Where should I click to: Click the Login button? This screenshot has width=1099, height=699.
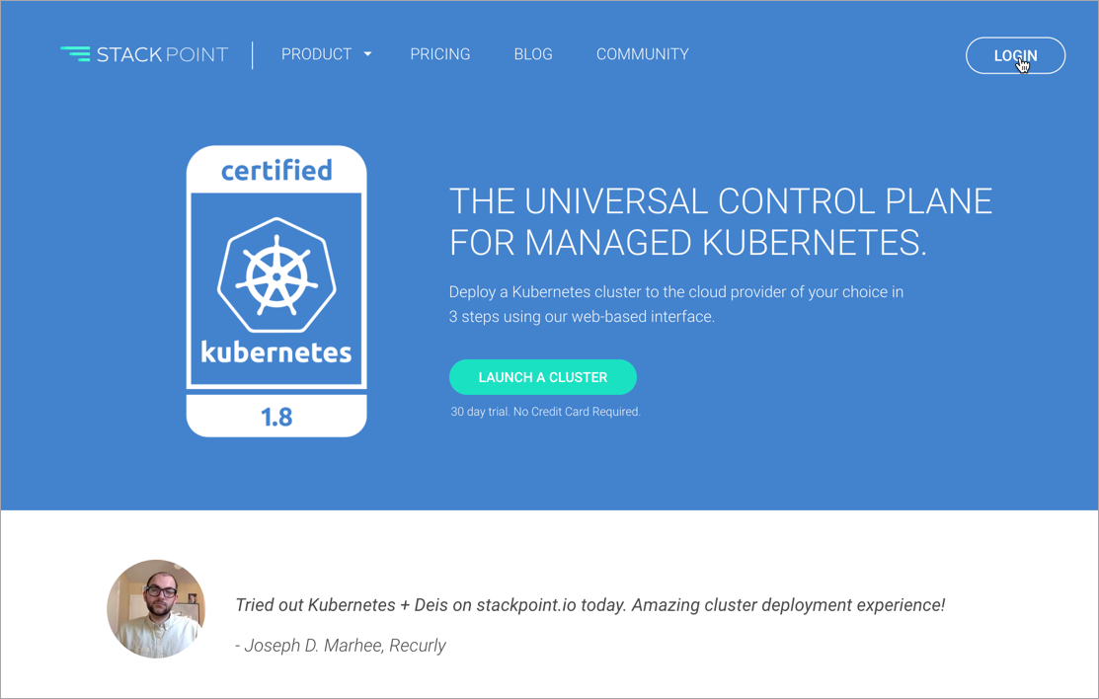(x=1016, y=55)
